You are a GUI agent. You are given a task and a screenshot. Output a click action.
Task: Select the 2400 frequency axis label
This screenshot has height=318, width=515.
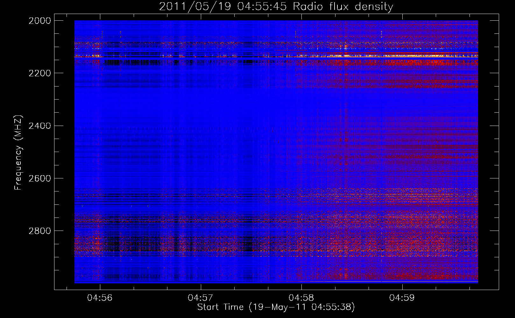coord(40,126)
